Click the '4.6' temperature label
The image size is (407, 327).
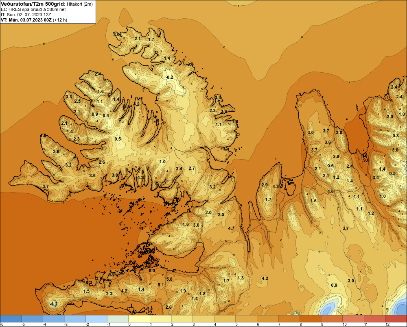(330, 191)
